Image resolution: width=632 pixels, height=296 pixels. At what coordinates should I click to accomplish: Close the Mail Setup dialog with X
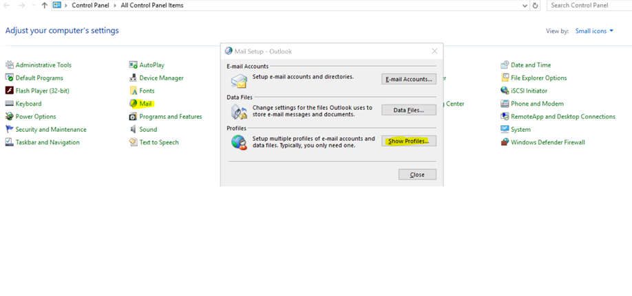(x=434, y=51)
